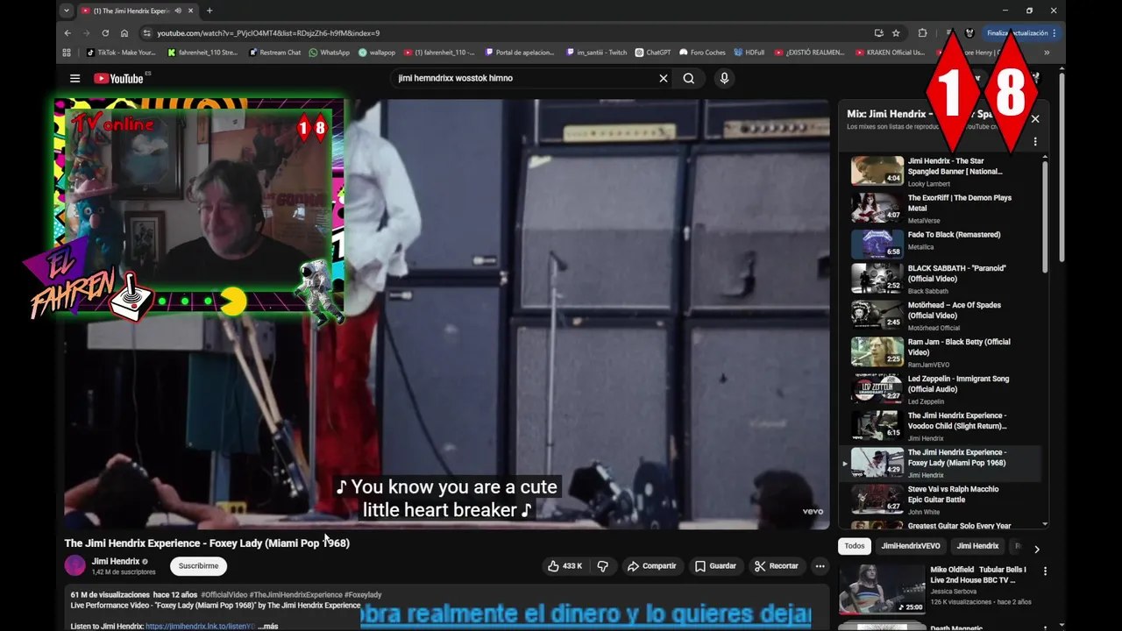The image size is (1122, 631).
Task: Select the Jimi Hendrix filter chip
Action: pyautogui.click(x=977, y=546)
